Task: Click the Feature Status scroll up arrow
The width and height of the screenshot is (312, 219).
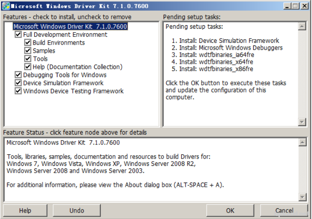Action: click(x=303, y=142)
